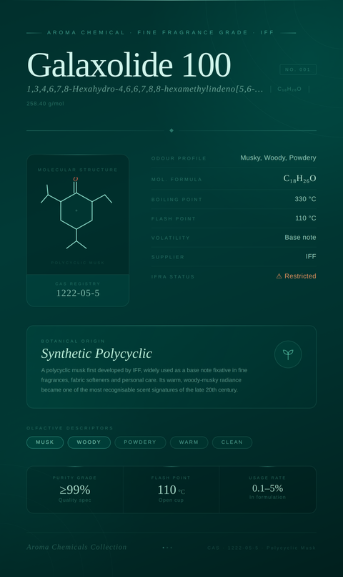Viewport: 343px width, 577px height.
Task: Click the Flash Point 110 °C stat card
Action: [x=171, y=490]
